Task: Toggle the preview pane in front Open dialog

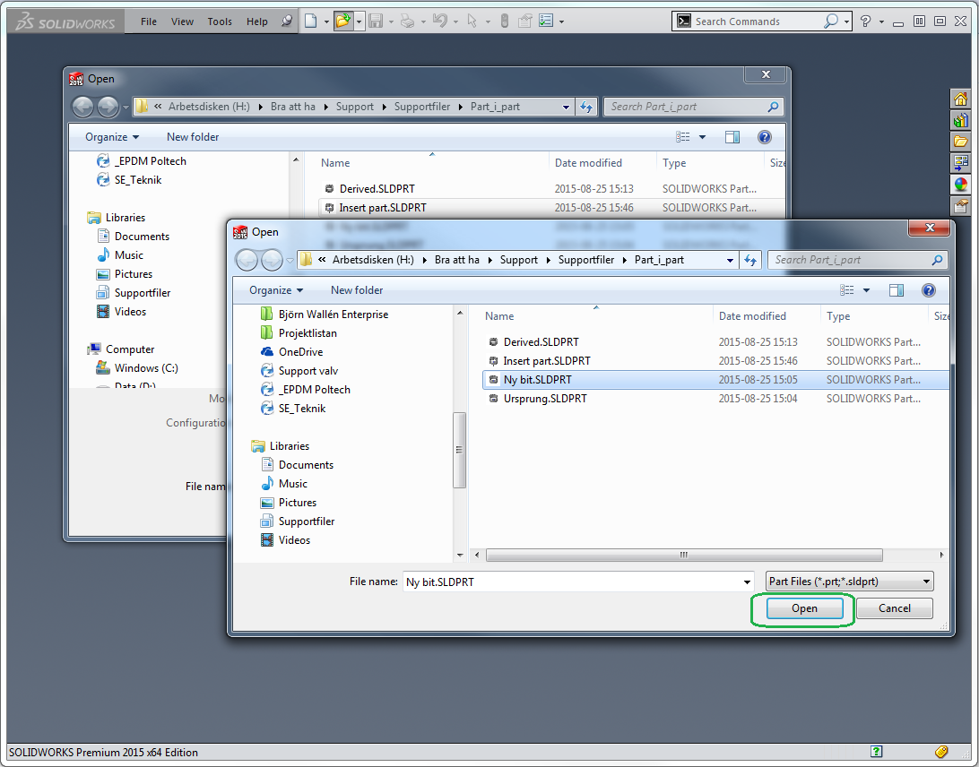Action: [x=897, y=290]
